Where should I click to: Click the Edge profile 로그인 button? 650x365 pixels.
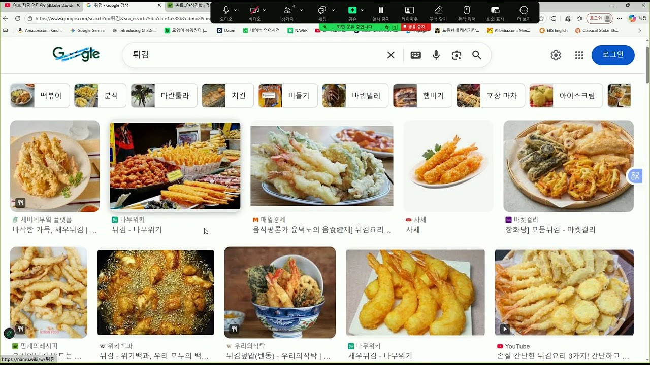600,18
